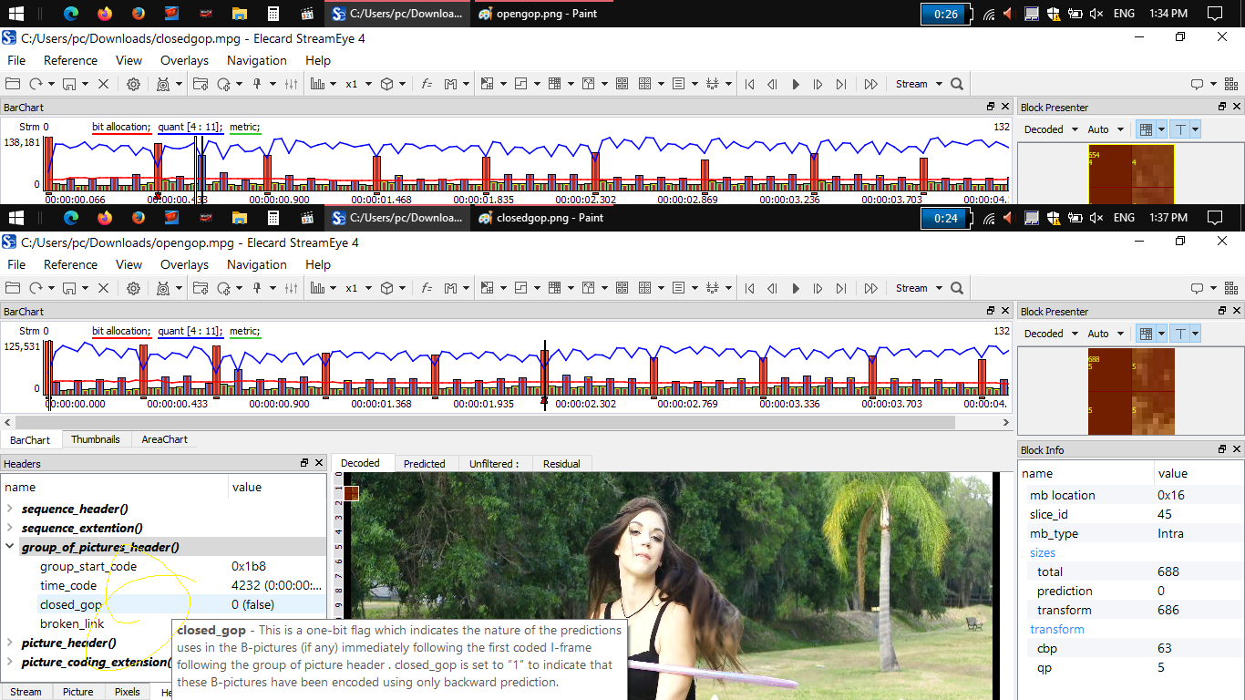Click the bar chart icon in opengop.mpg toolbar
The width and height of the screenshot is (1245, 700).
318,288
